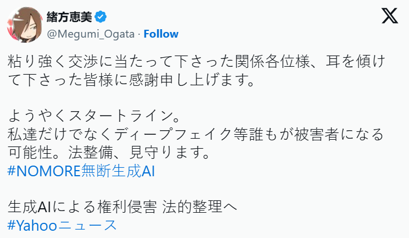This screenshot has width=409, height=238.
Task: Click the blue verified badge
Action: [x=101, y=17]
